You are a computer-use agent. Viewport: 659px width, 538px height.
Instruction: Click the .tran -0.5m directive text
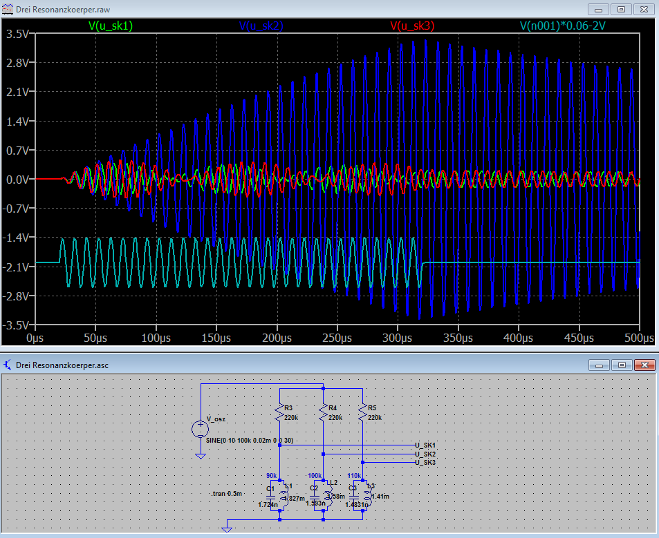pyautogui.click(x=225, y=493)
